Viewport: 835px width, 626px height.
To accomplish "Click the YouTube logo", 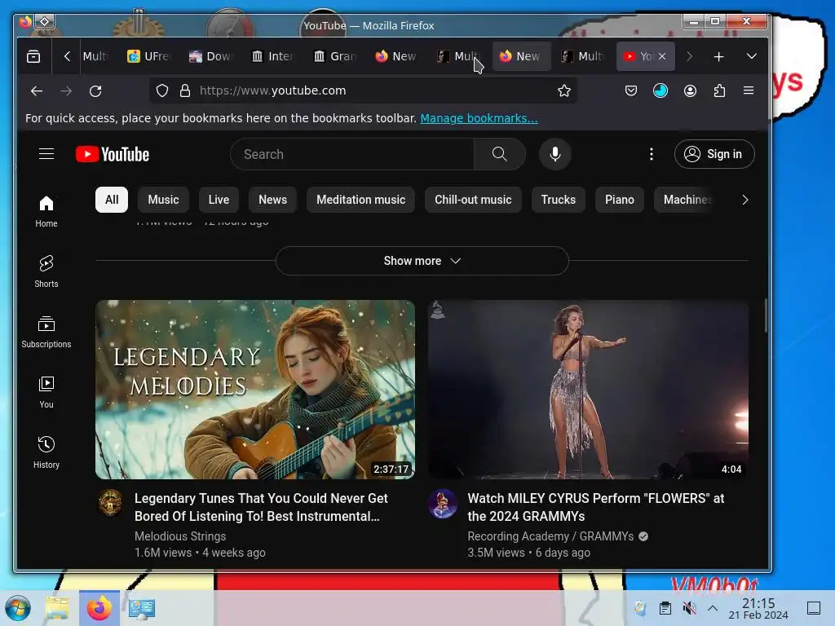I will coord(113,154).
